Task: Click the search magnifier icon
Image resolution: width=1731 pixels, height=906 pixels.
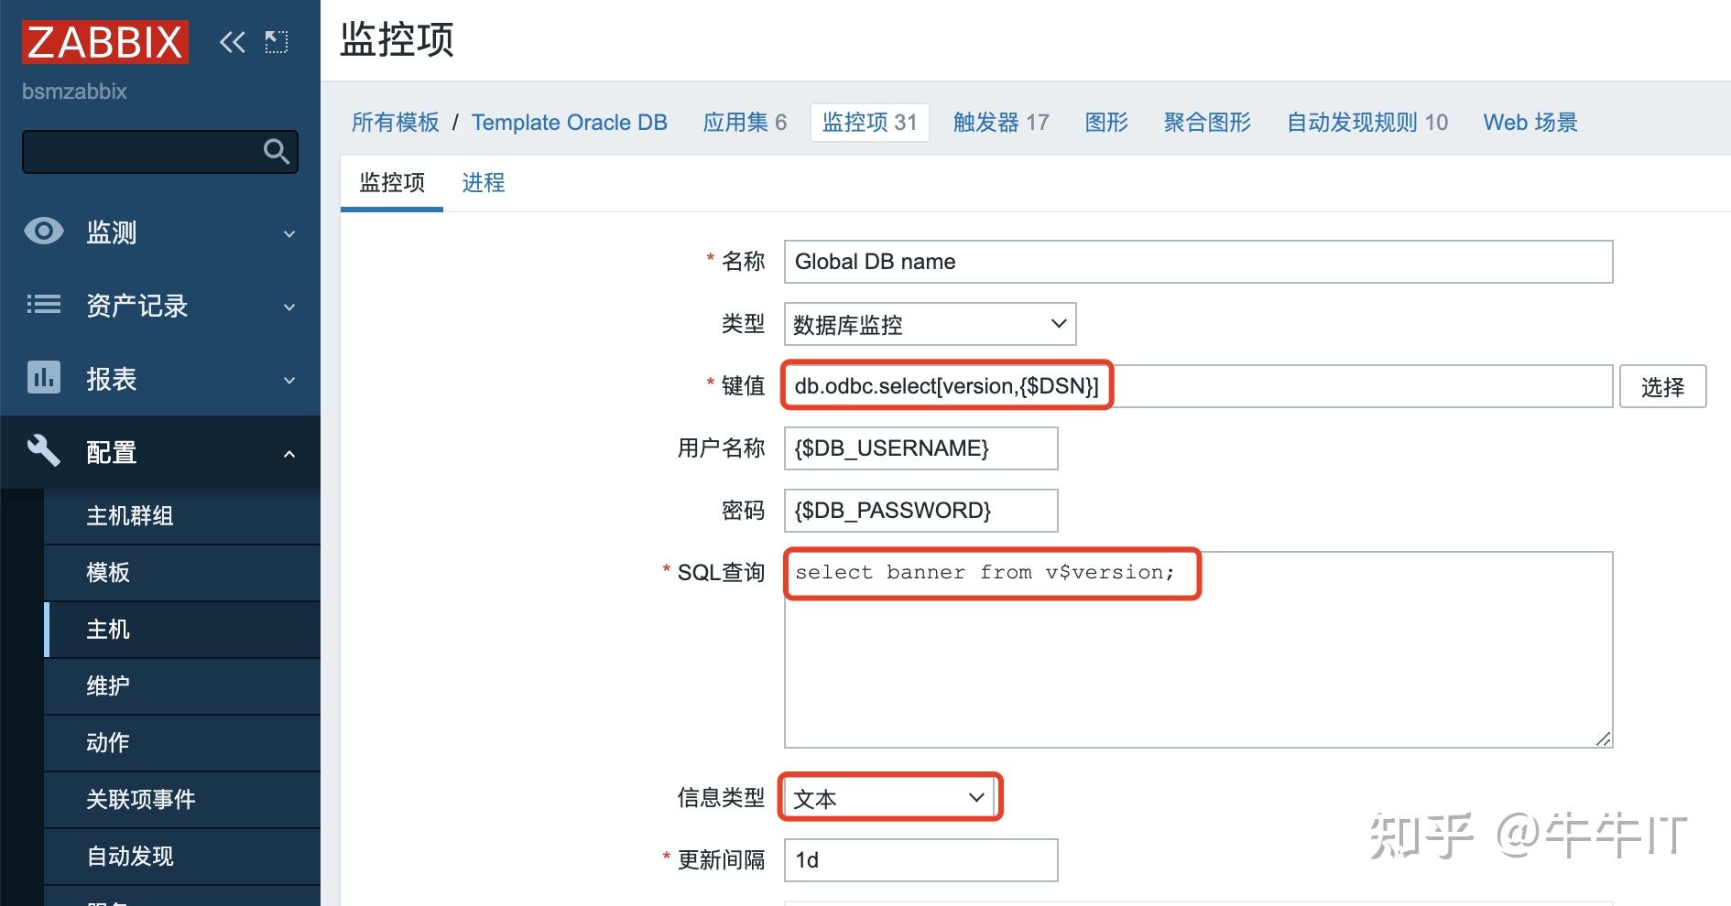Action: 277,151
